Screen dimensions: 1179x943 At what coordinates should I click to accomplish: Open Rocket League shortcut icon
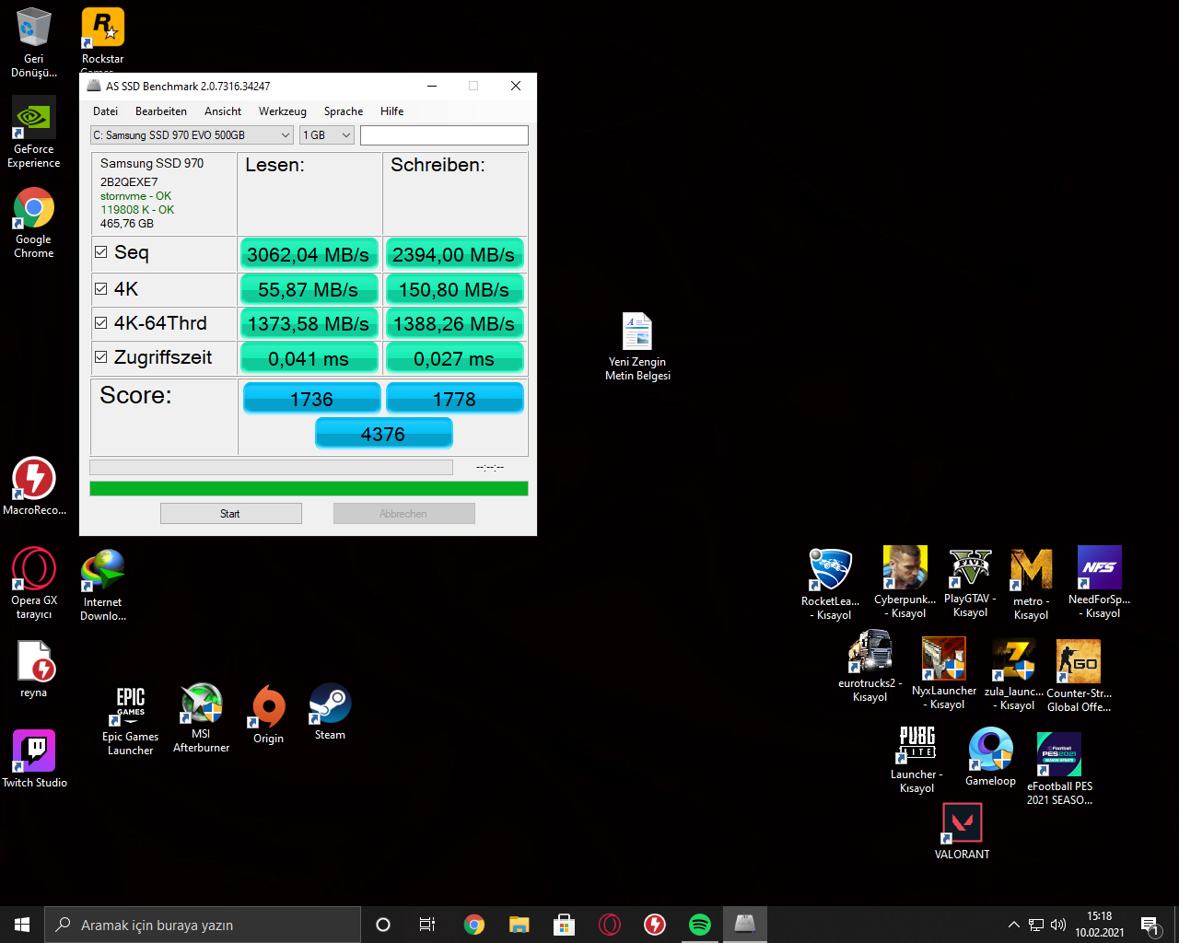(830, 584)
